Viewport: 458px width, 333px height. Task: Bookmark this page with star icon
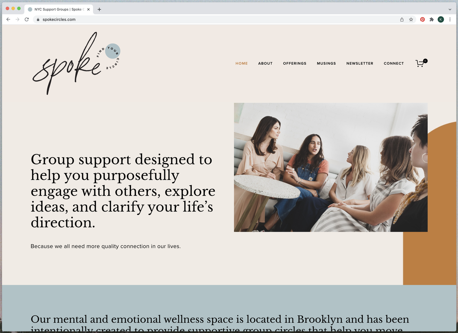pyautogui.click(x=411, y=19)
